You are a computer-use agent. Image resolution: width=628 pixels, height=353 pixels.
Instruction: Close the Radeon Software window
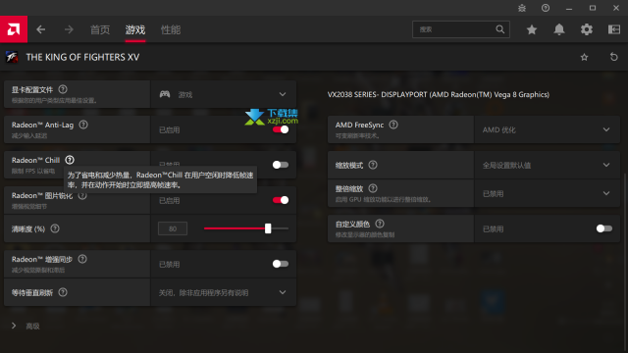coord(616,8)
